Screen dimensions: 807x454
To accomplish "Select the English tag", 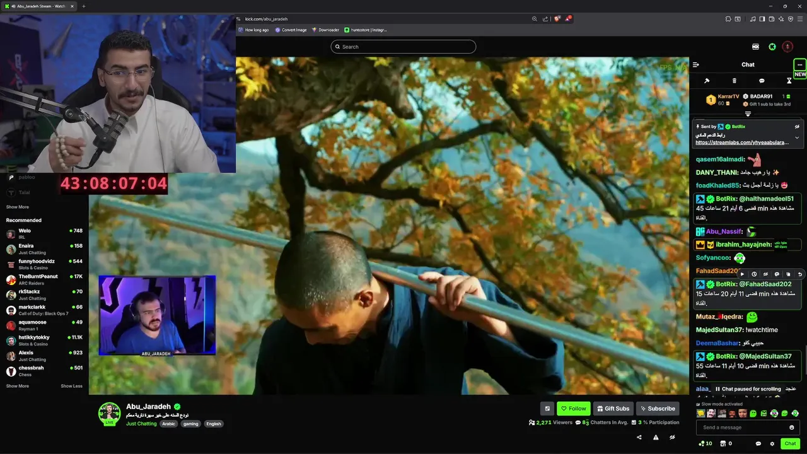I will (x=214, y=424).
